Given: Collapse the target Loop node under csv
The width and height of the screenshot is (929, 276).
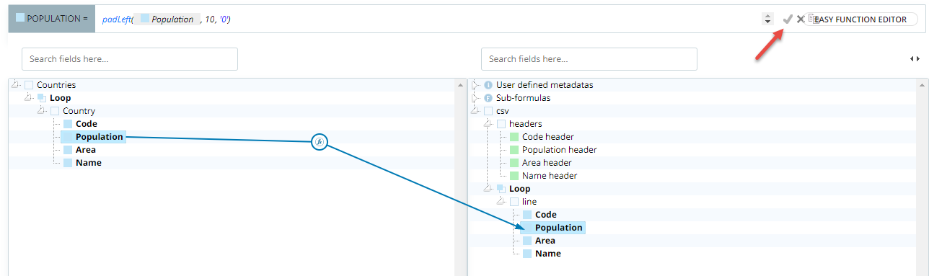Looking at the screenshot, I should point(488,188).
